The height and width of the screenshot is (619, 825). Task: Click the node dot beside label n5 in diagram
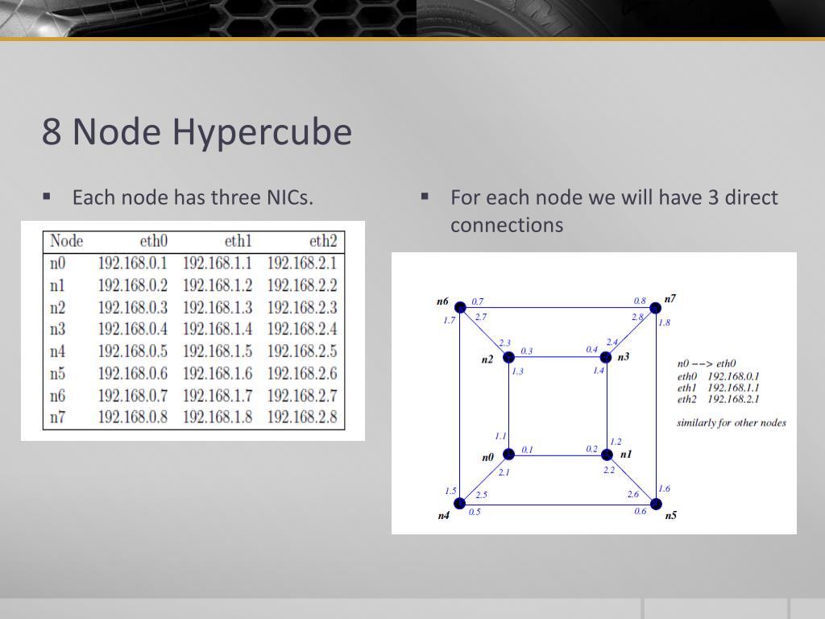(x=656, y=505)
